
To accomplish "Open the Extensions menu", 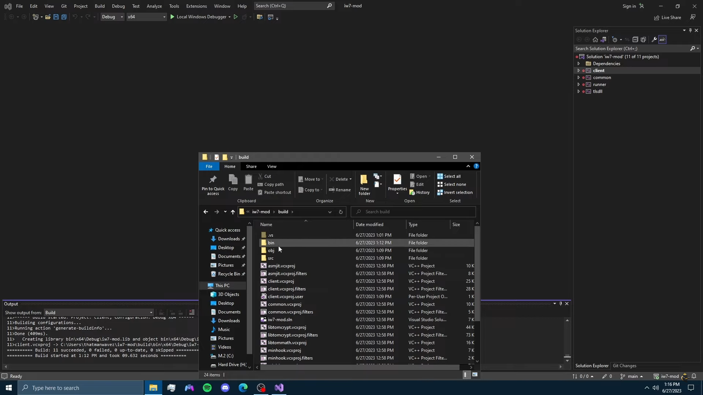I will coord(196,6).
